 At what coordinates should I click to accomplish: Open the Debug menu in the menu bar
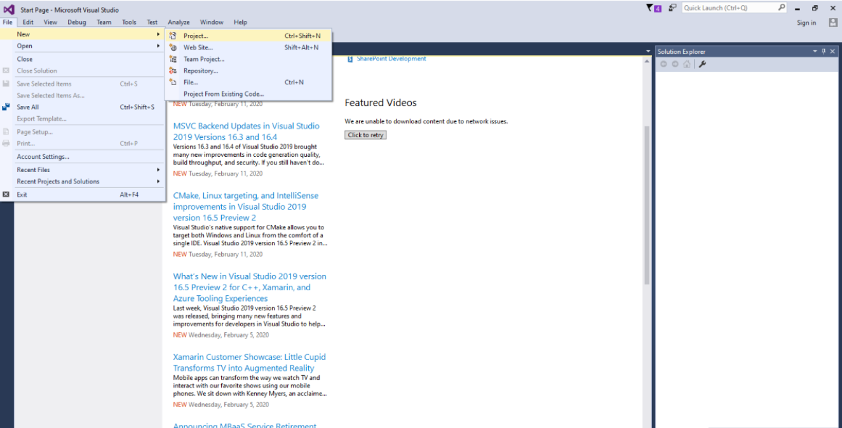76,22
